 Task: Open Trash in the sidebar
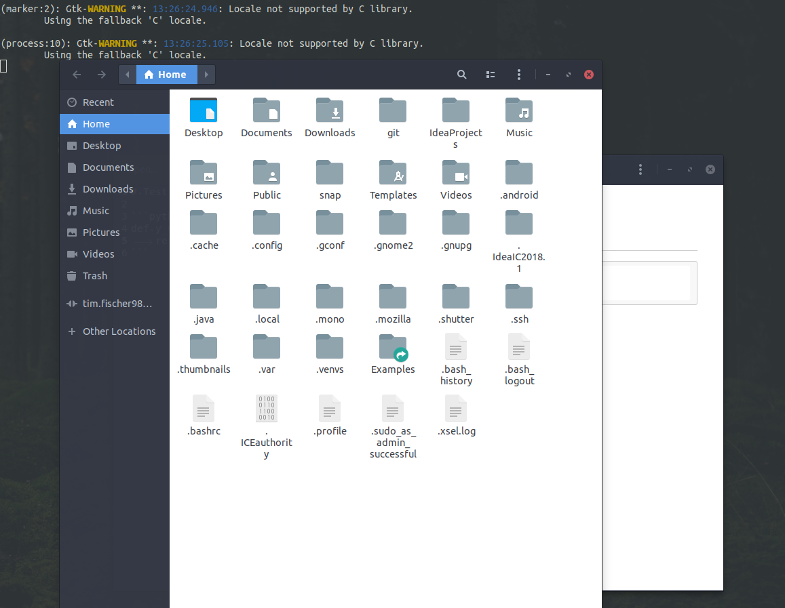tap(115, 276)
